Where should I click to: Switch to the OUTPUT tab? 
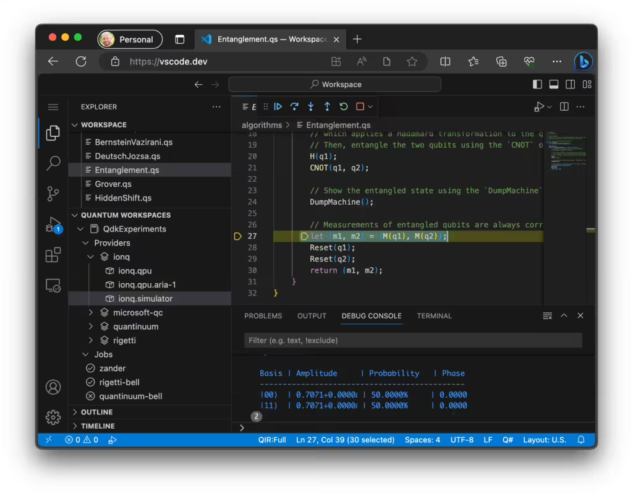[x=312, y=316]
